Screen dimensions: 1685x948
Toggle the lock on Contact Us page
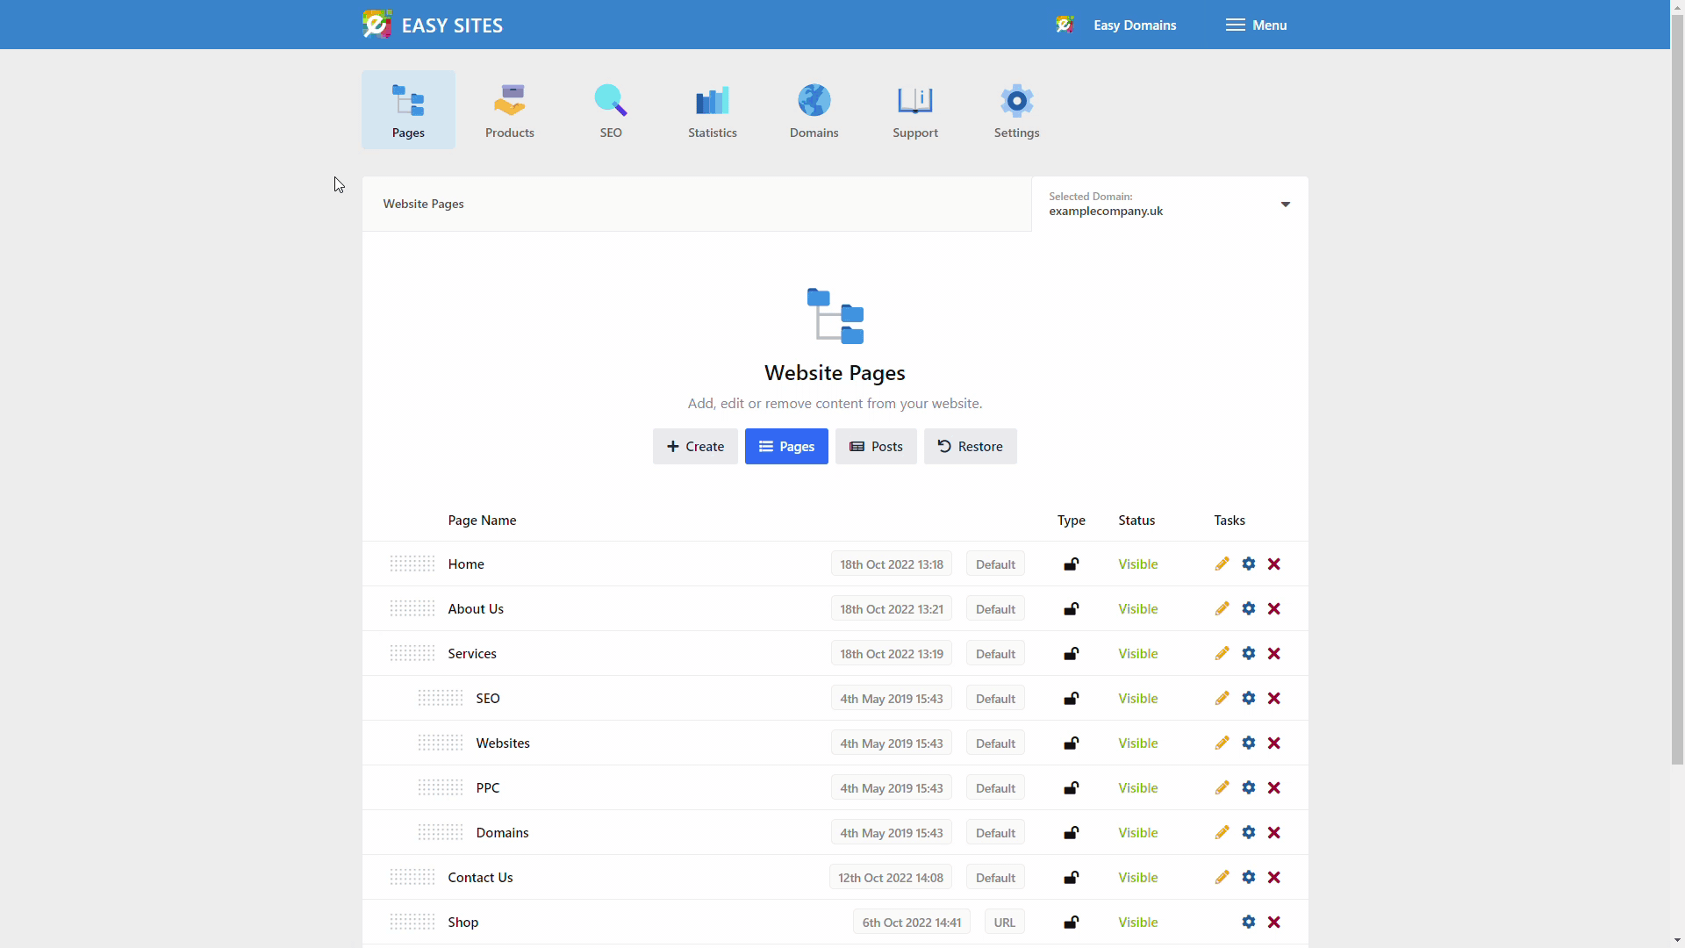click(1071, 877)
